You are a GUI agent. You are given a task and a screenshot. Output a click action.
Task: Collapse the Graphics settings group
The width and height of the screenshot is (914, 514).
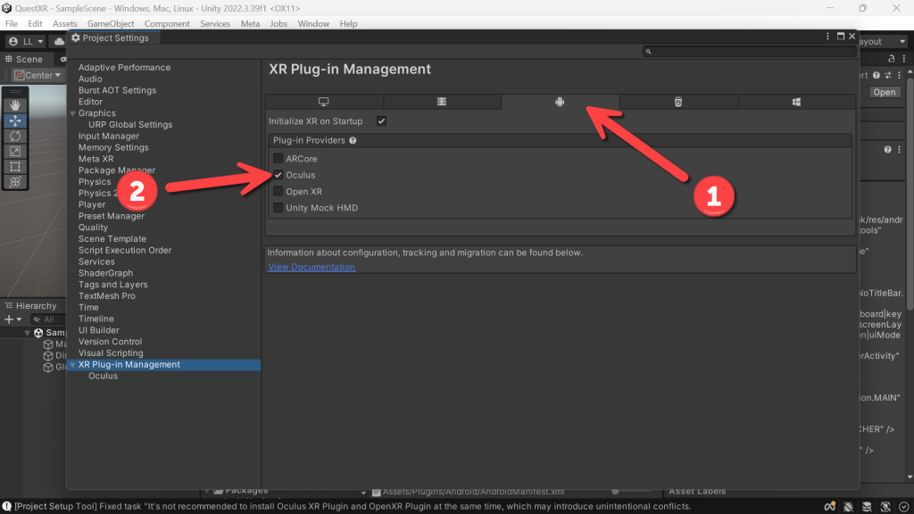click(73, 113)
